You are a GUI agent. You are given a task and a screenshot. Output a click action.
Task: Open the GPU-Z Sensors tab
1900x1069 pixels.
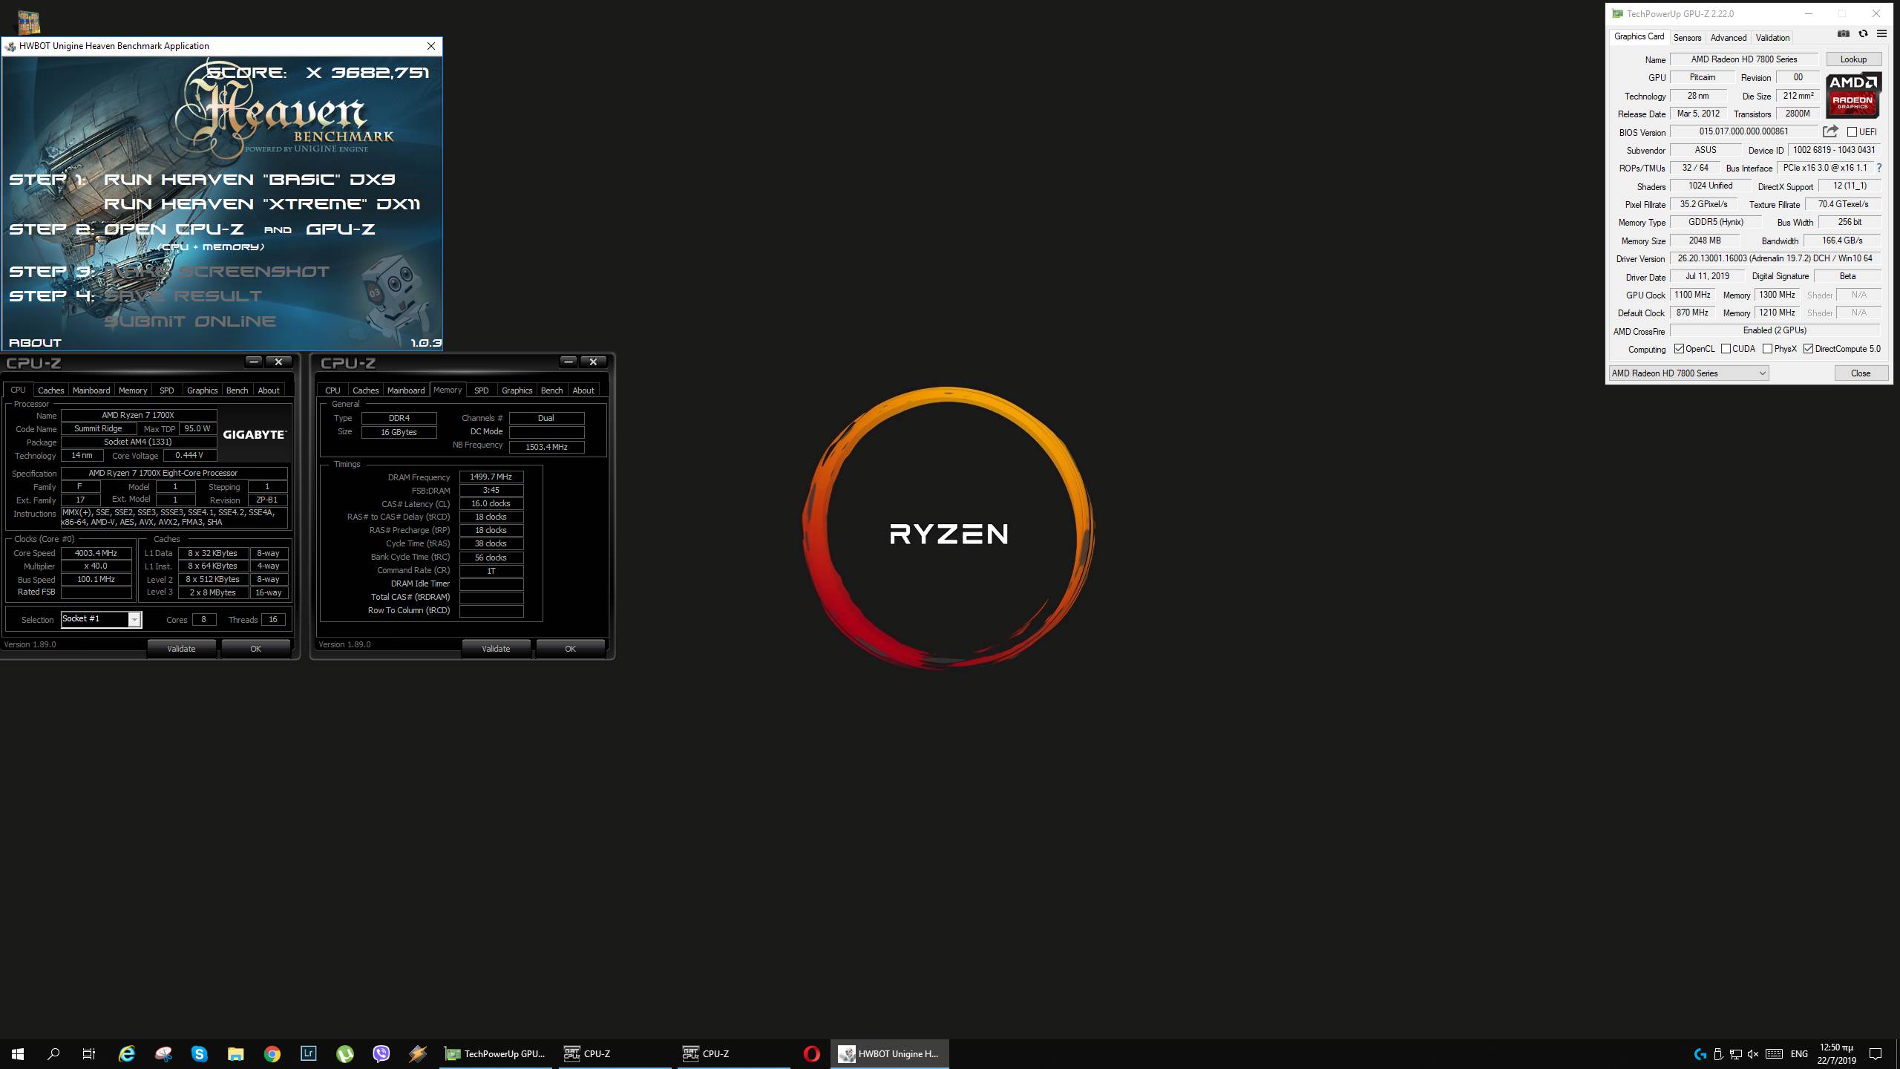point(1687,37)
